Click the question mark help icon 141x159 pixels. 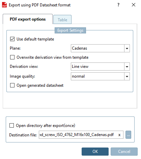point(118,5)
